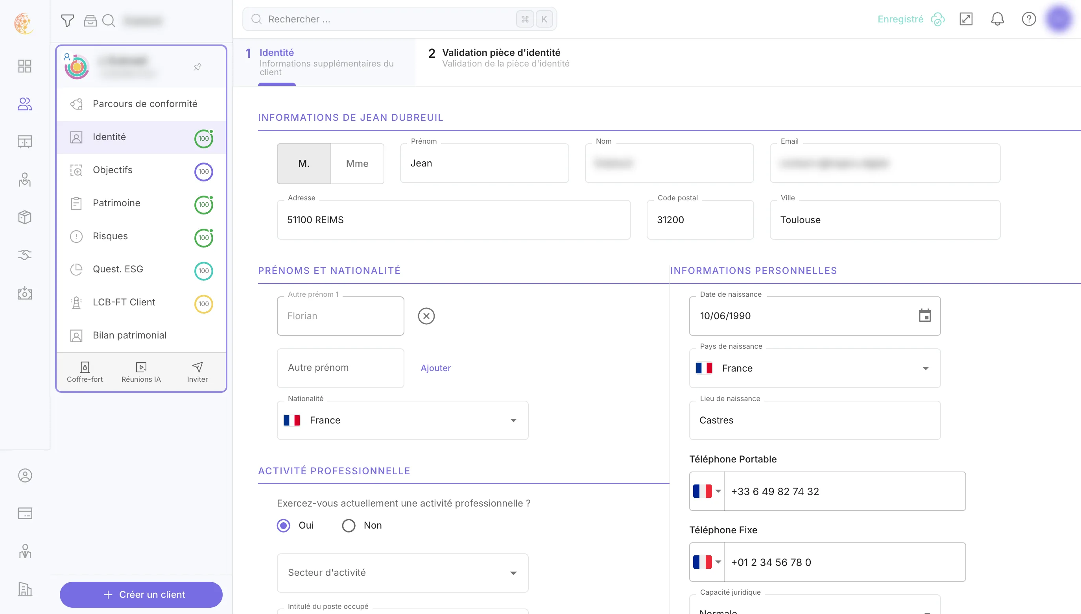Viewport: 1081px width, 614px height.
Task: Open Téléphone Portable country flag selector
Action: coord(707,491)
